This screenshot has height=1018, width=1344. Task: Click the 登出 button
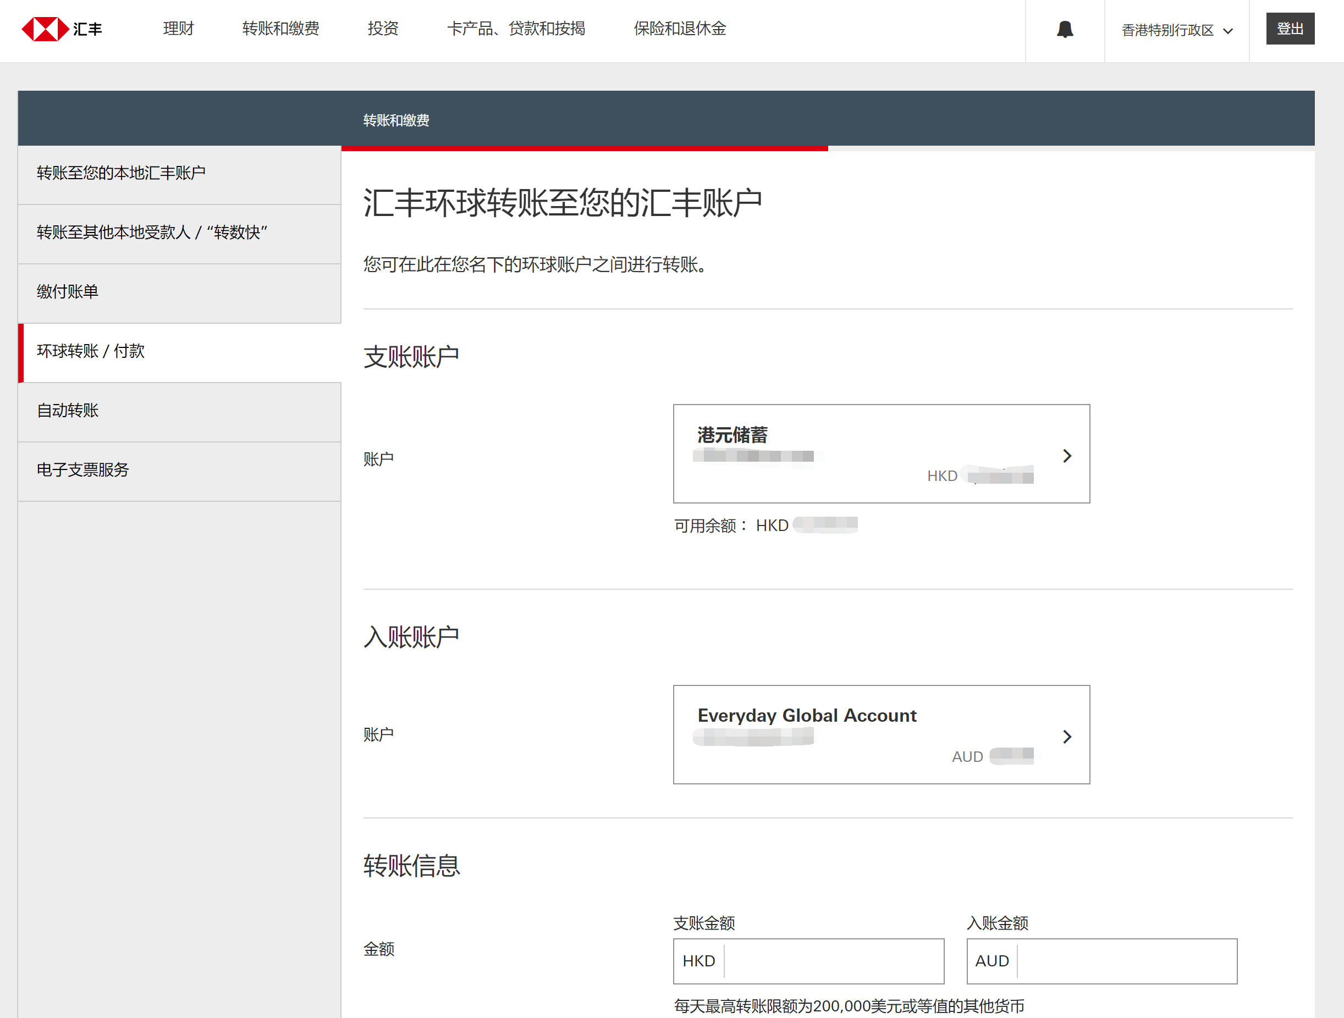click(1290, 28)
